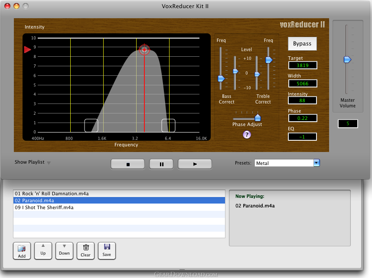The height and width of the screenshot is (278, 372).
Task: Click the left width handle on graph
Action: click(91, 126)
